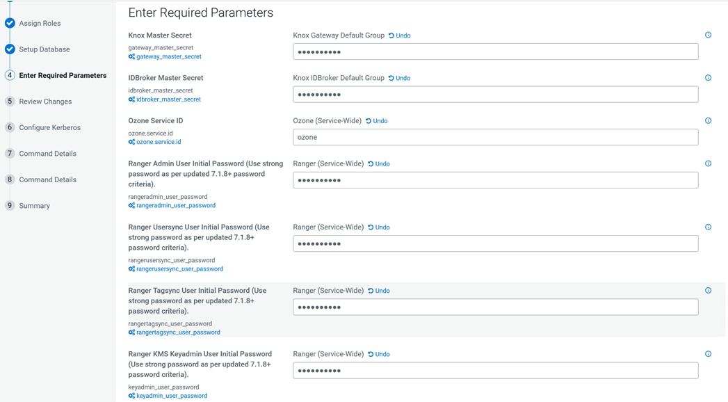Click info icon for Ranger Usersync password
This screenshot has width=728, height=402.
(x=708, y=227)
